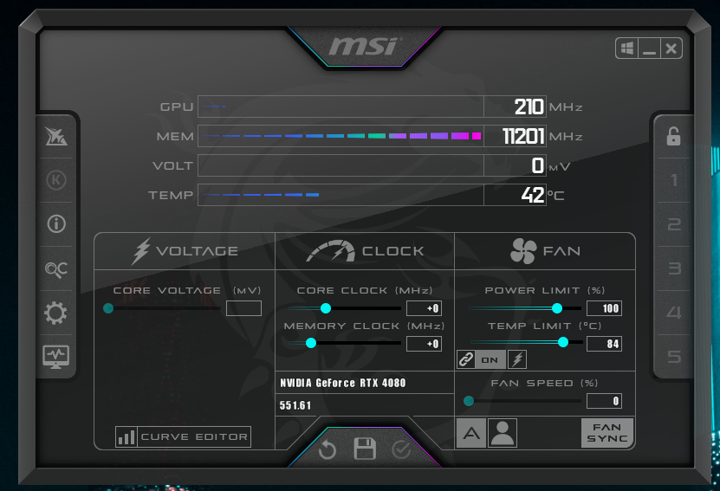The width and height of the screenshot is (720, 491).
Task: Minimize the Afterburner window
Action: pyautogui.click(x=649, y=48)
